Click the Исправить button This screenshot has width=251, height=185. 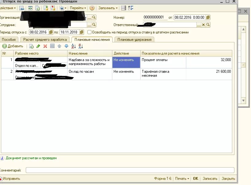(x=10, y=179)
